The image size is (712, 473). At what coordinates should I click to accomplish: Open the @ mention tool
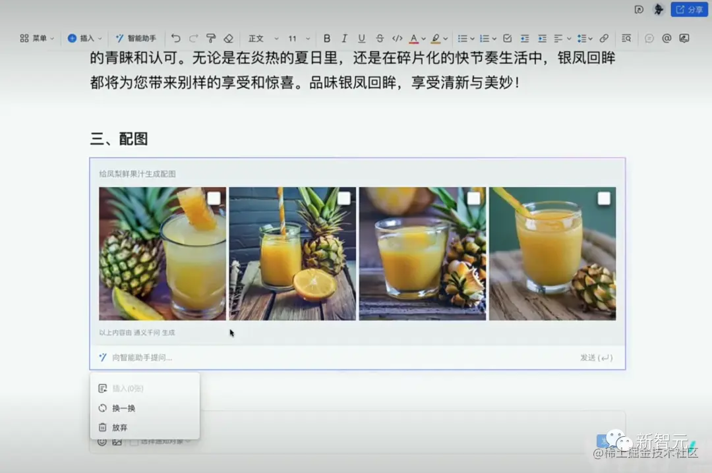pyautogui.click(x=667, y=38)
